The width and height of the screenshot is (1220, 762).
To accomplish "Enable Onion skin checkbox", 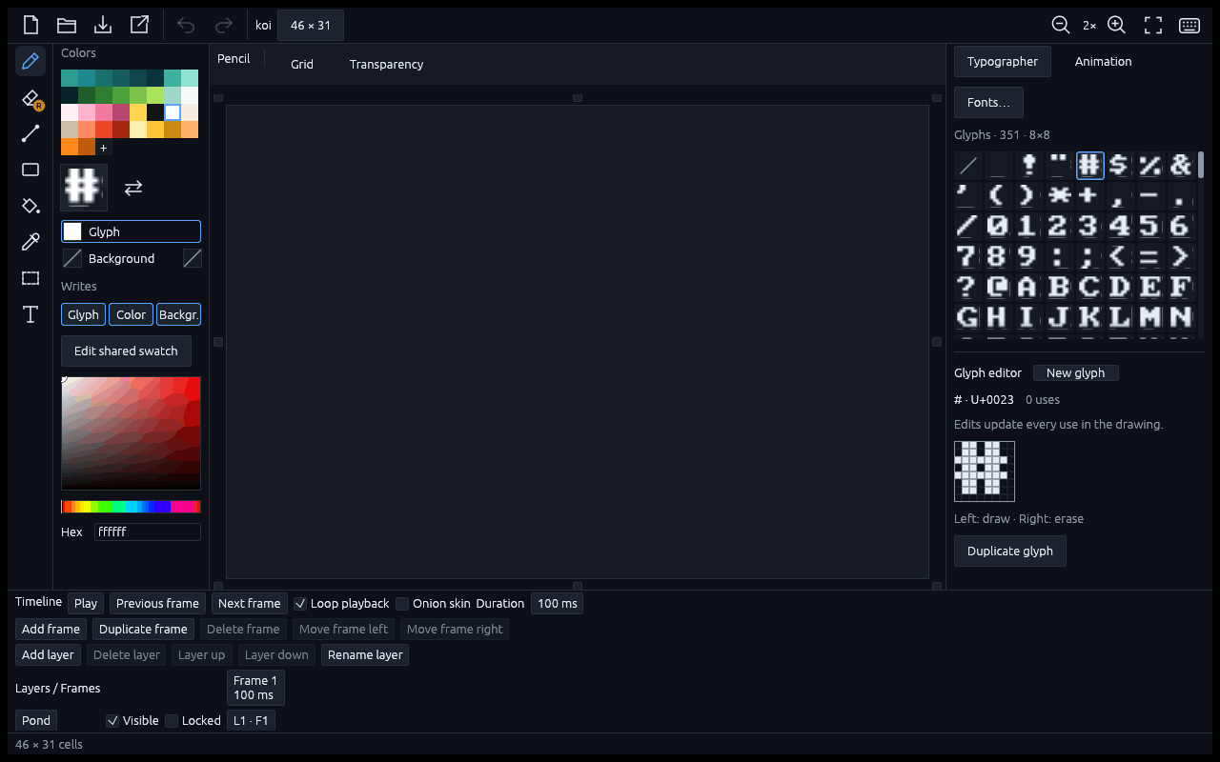I will (x=402, y=603).
